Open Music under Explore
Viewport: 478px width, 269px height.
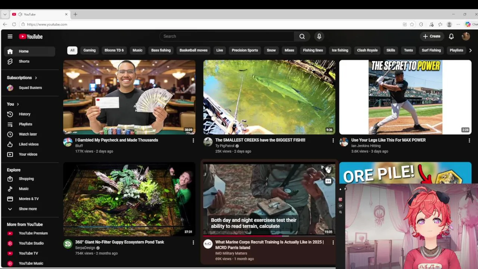tap(30, 189)
